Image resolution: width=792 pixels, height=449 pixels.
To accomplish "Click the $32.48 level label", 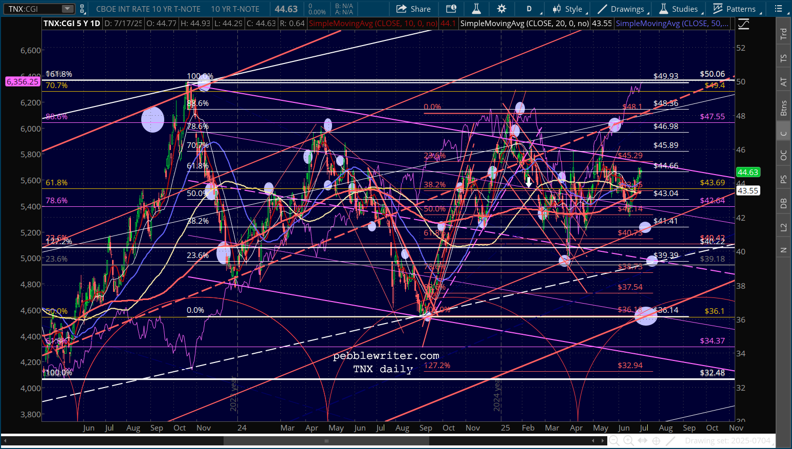I will [713, 373].
